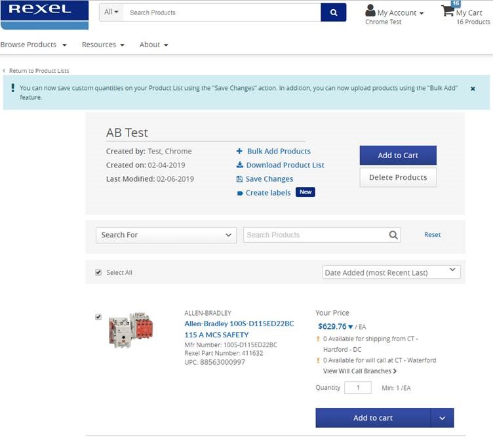This screenshot has height=441, width=493.
Task: Click the Create labels link
Action: point(268,193)
